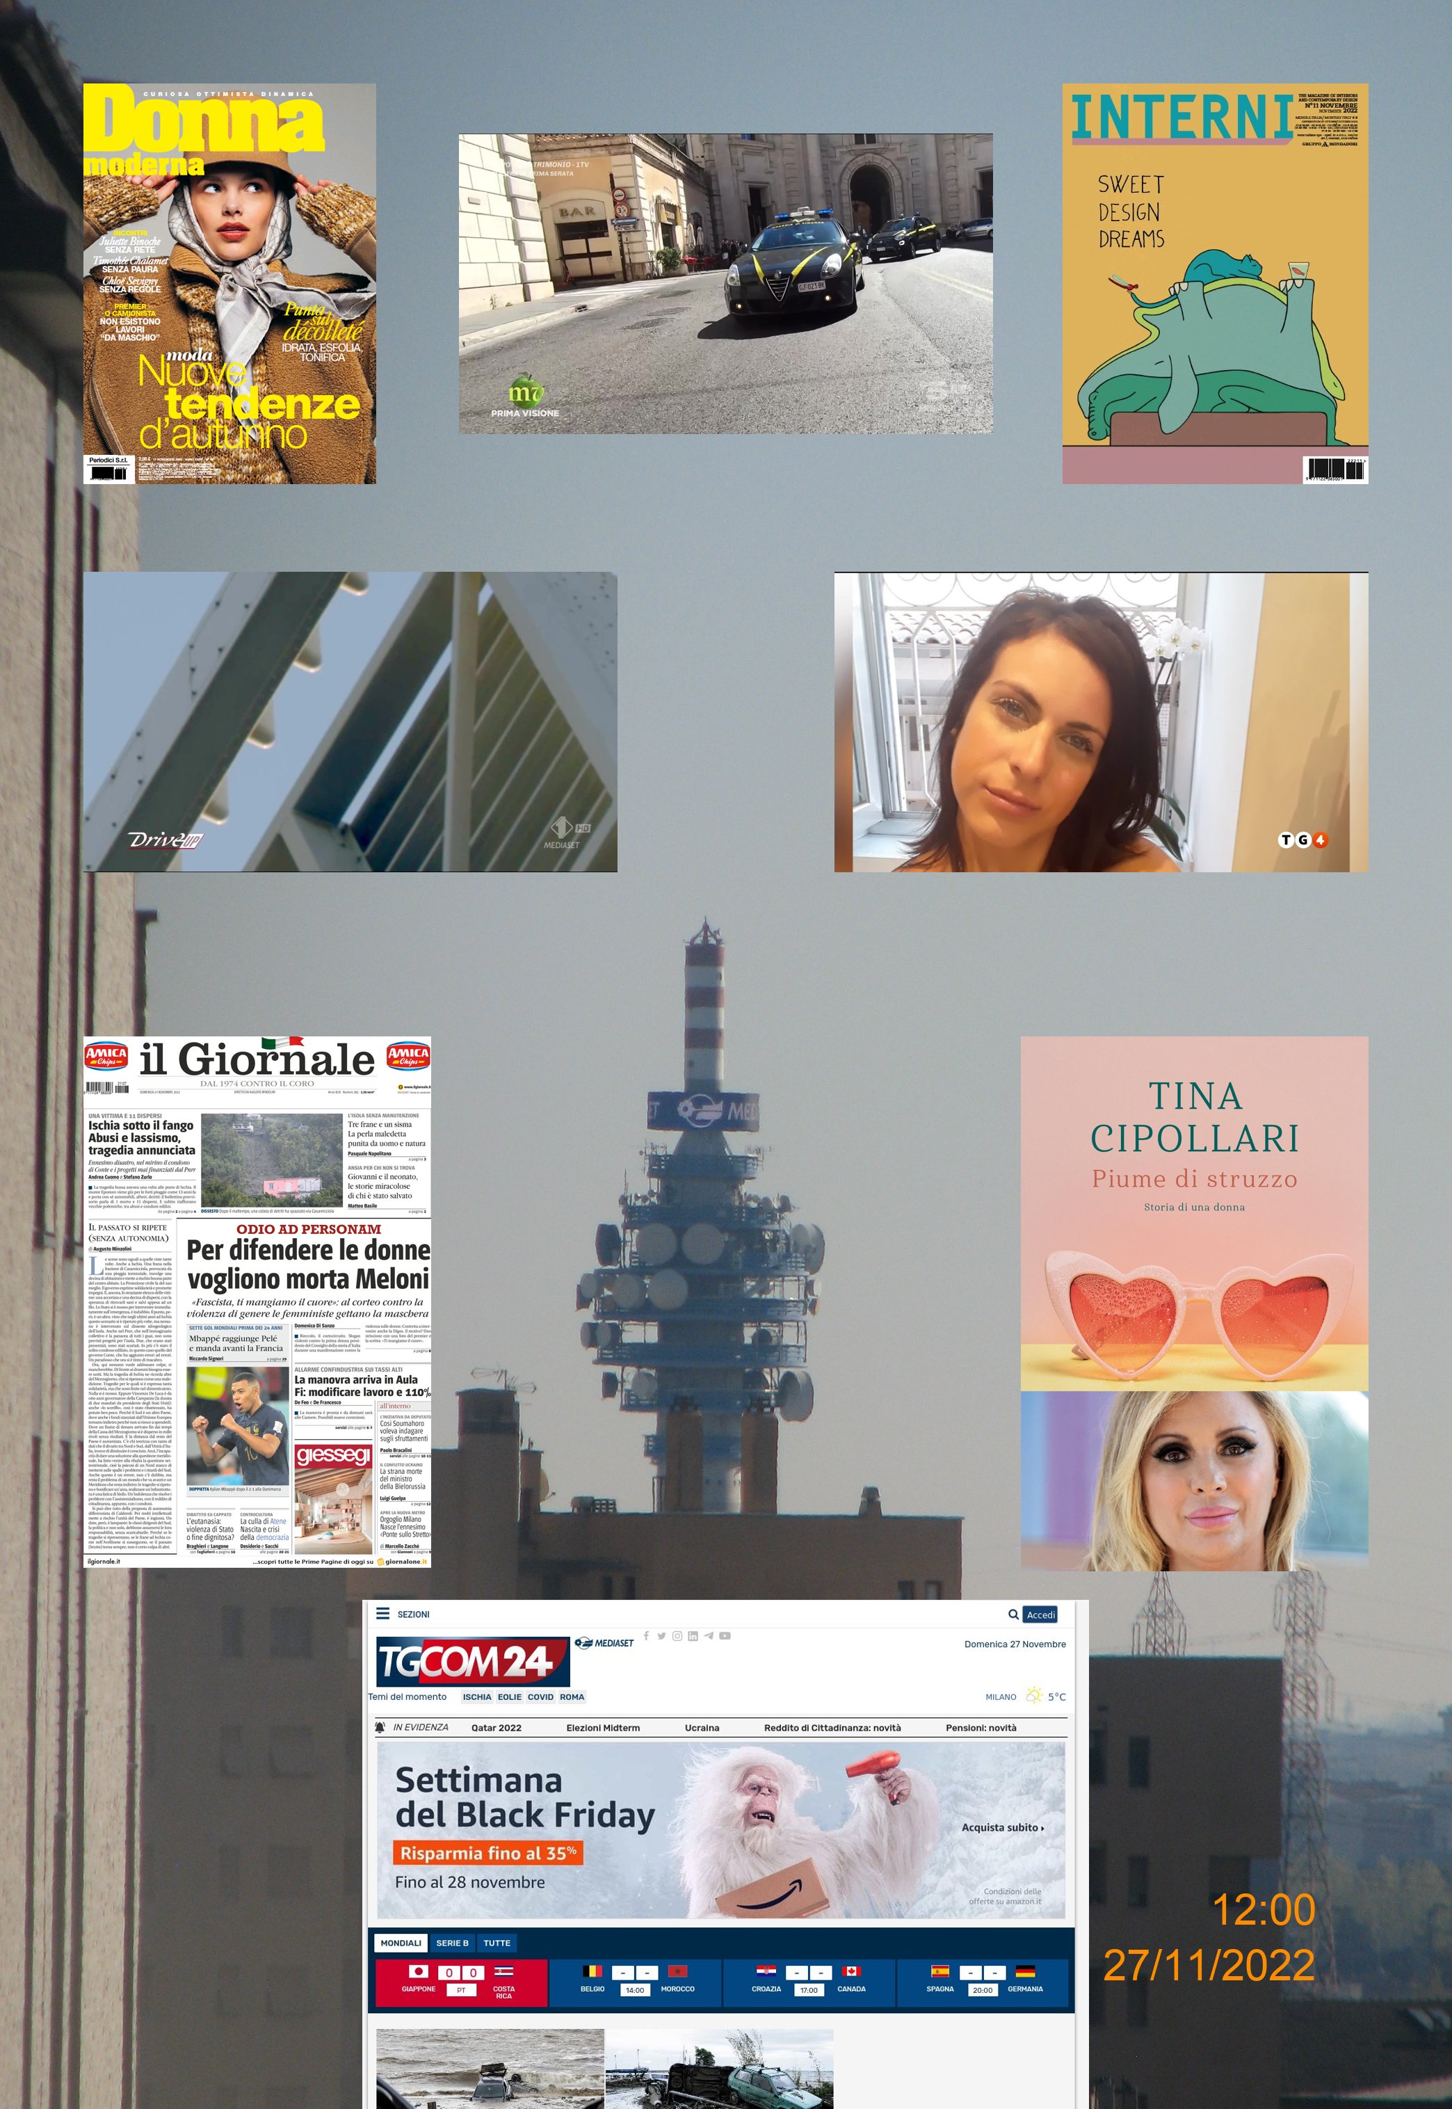Open the Twitter social icon
The width and height of the screenshot is (1452, 2109).
[x=661, y=1636]
